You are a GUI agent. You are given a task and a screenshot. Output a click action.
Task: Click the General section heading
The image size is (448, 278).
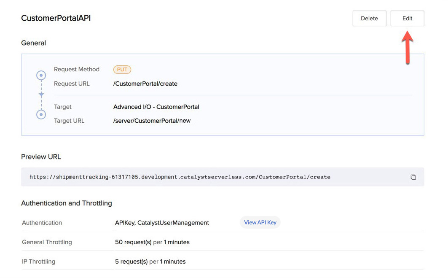33,43
